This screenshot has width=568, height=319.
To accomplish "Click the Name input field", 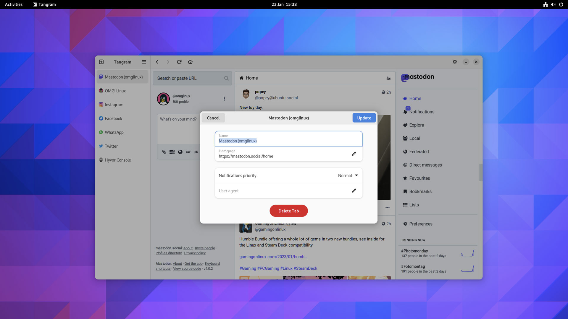I will [288, 141].
